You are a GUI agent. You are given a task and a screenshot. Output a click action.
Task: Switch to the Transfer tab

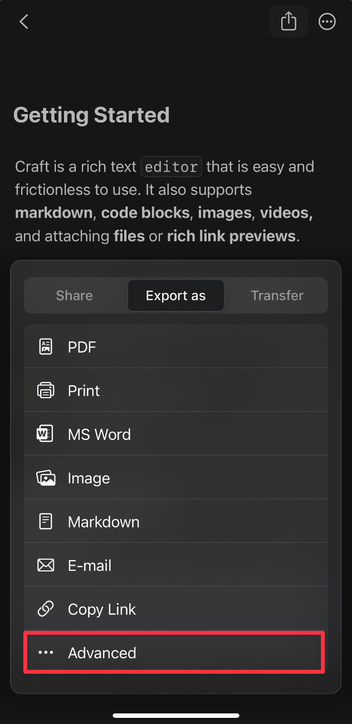point(277,295)
